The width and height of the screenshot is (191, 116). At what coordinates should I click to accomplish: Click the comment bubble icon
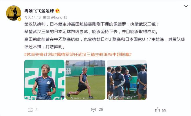click(93, 110)
